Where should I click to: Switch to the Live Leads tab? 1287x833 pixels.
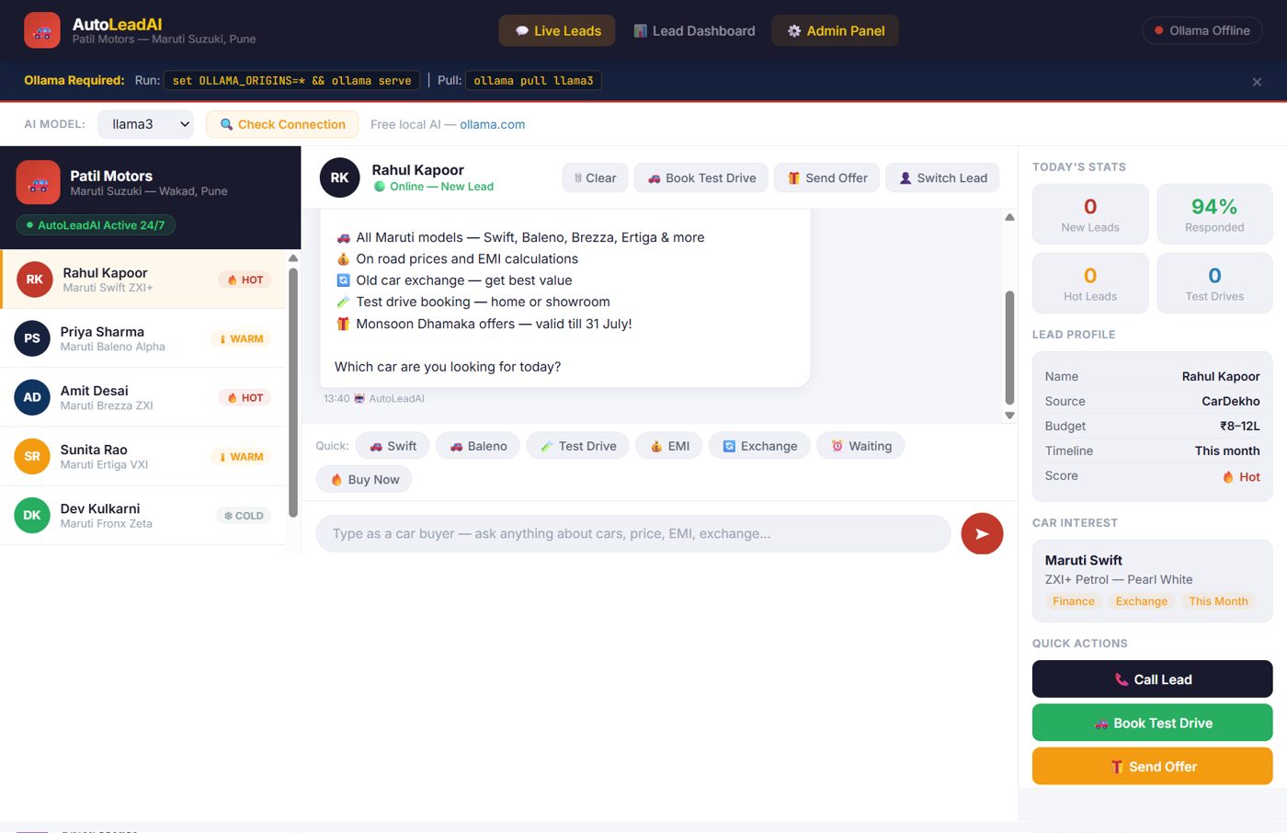pyautogui.click(x=557, y=30)
